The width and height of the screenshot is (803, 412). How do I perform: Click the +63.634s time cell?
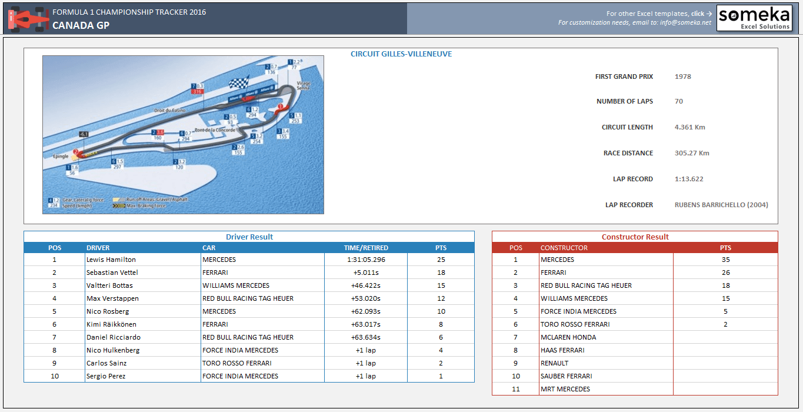[366, 337]
